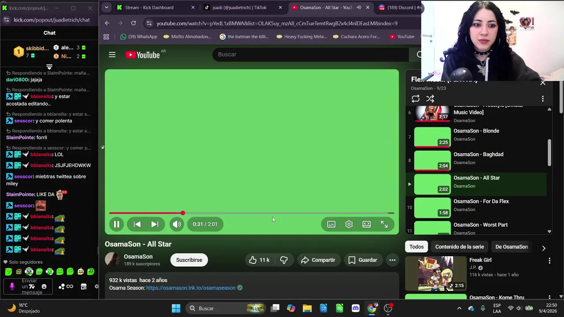Select the Todos filter chip

(416, 247)
